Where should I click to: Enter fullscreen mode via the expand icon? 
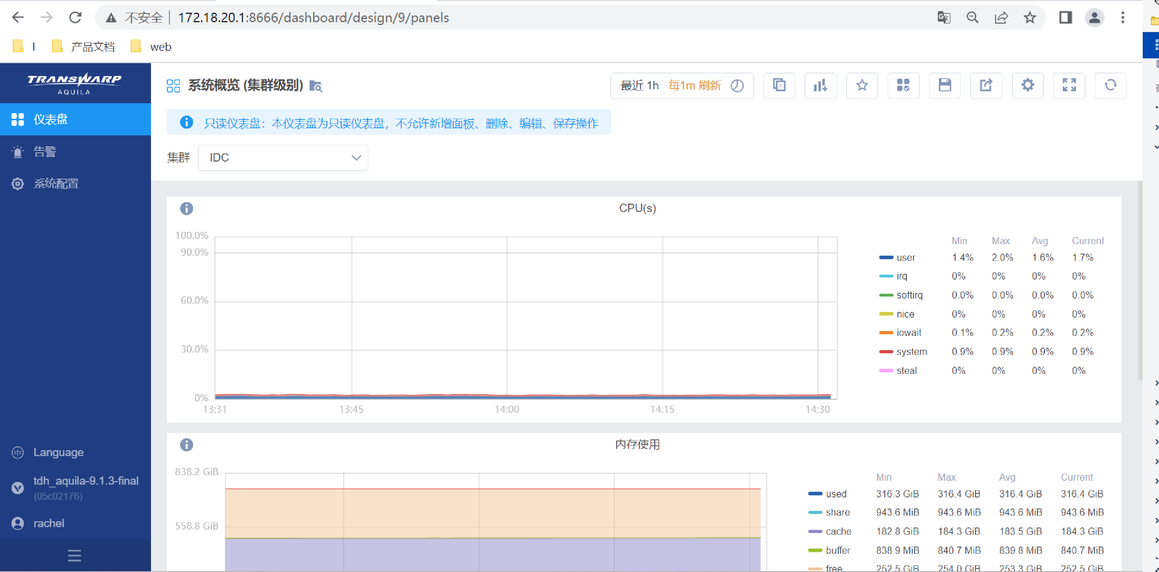click(1069, 85)
